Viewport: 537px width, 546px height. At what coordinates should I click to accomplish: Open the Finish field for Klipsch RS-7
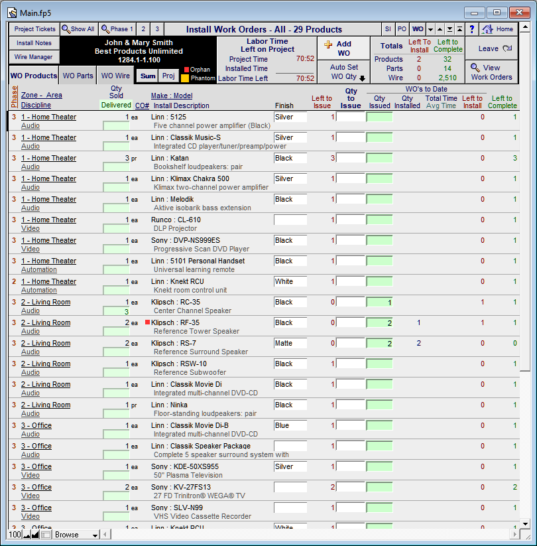click(290, 343)
